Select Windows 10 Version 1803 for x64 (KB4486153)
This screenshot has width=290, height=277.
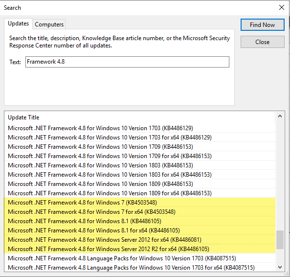(140, 175)
